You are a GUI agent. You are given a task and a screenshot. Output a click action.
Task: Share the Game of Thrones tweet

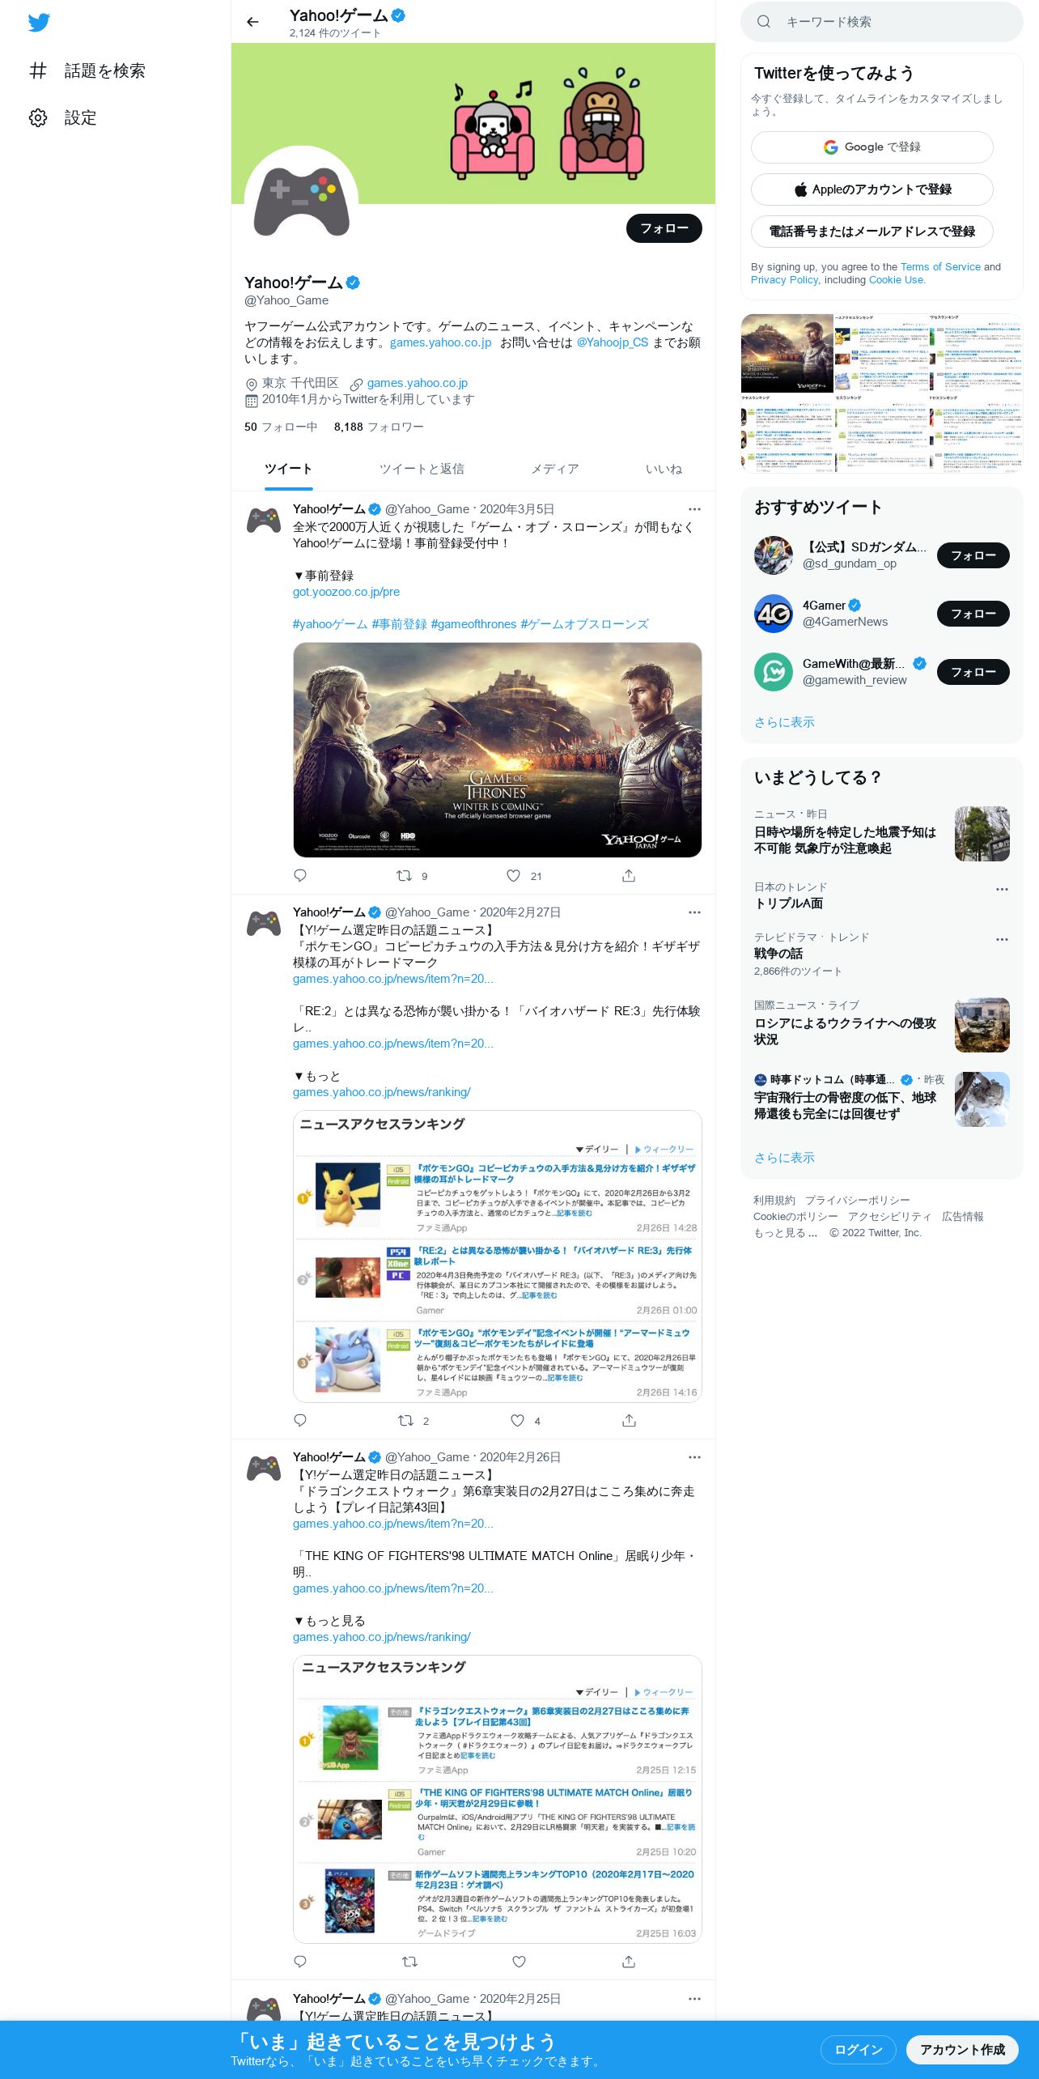[x=629, y=876]
